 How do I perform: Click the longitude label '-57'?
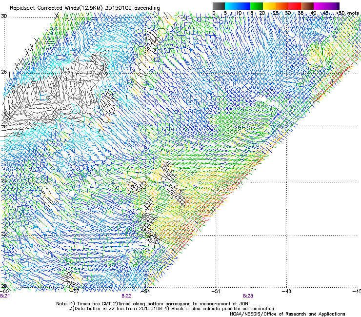click(x=74, y=291)
